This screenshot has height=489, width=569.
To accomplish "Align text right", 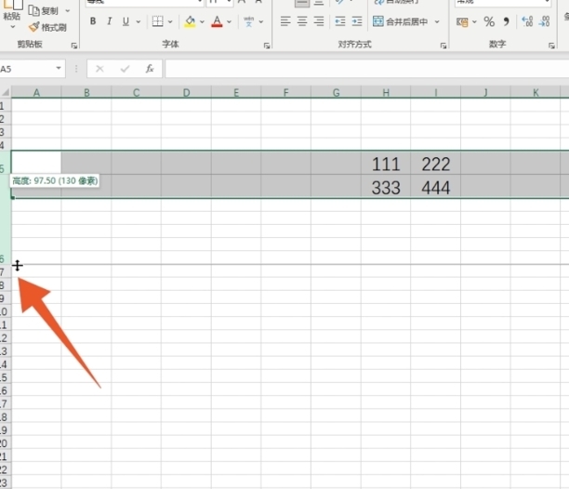I will [319, 21].
